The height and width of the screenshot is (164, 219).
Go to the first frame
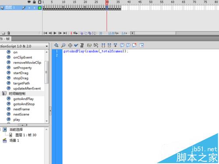pos(45,33)
